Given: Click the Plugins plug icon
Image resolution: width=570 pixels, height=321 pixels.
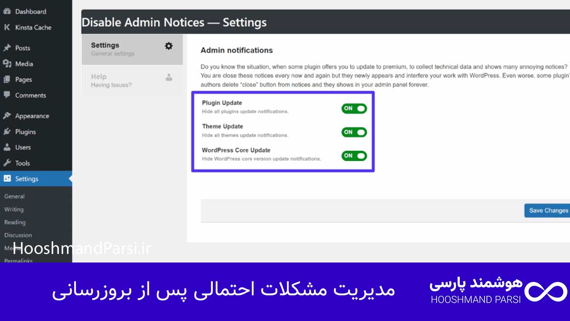Looking at the screenshot, I should click(7, 132).
